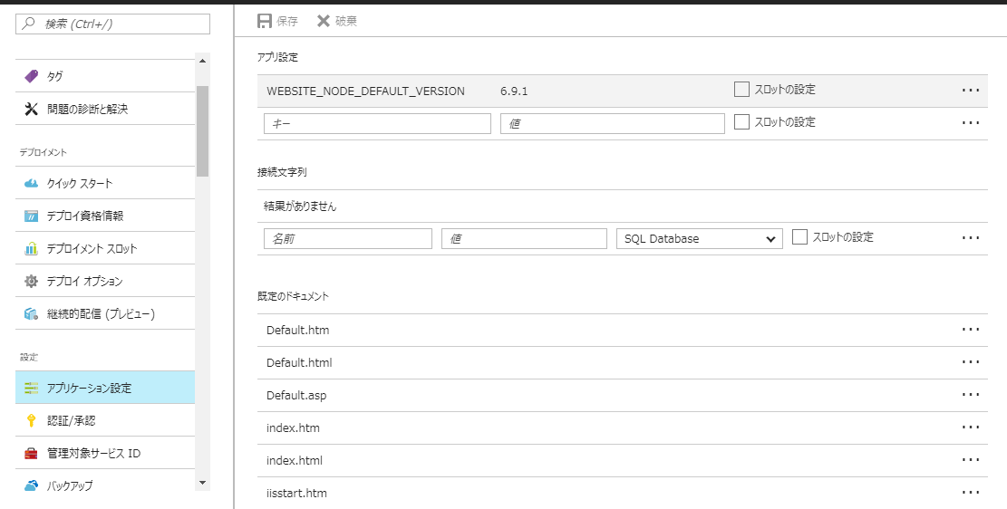The width and height of the screenshot is (1007, 509).
Task: Click the 値 input in the connection string row
Action: [524, 239]
